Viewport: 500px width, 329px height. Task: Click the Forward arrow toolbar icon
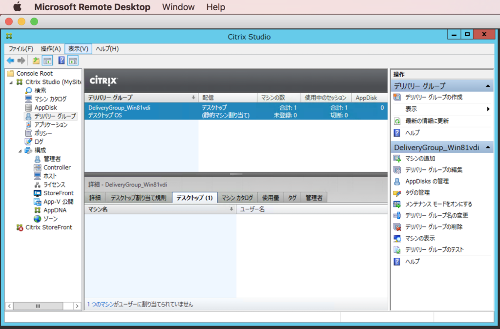pyautogui.click(x=21, y=60)
